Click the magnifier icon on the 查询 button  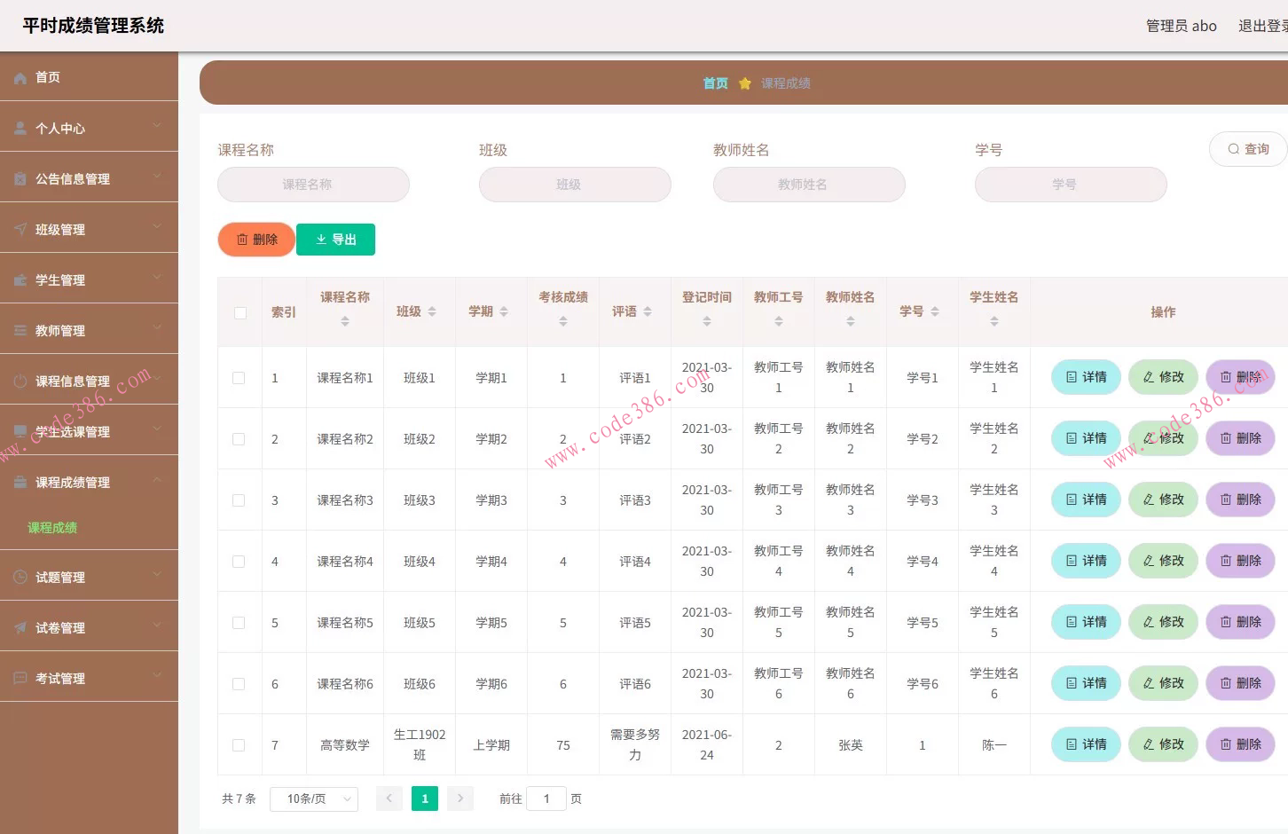[1234, 149]
